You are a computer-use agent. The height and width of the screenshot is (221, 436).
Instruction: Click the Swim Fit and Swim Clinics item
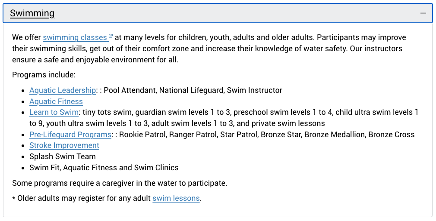104,168
